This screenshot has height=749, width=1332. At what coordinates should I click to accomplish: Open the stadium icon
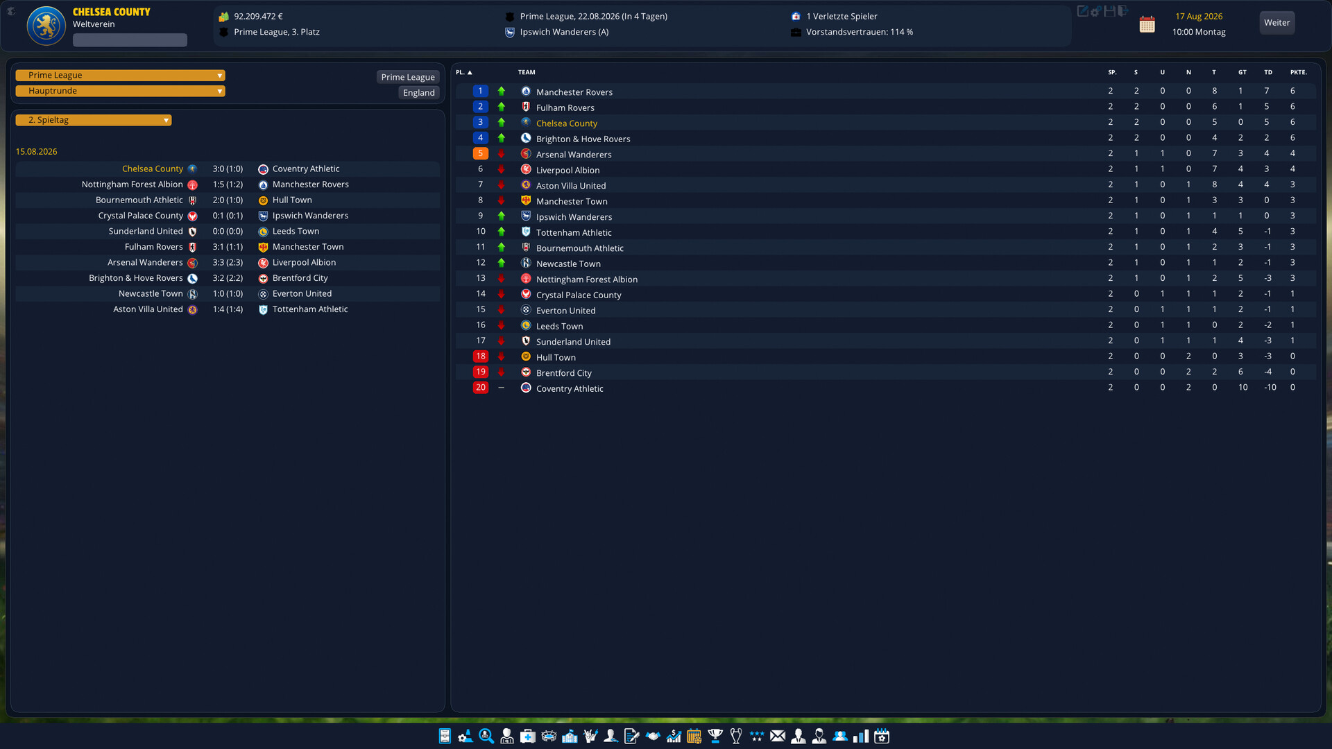pyautogui.click(x=549, y=736)
